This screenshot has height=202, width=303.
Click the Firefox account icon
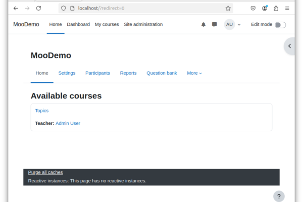265,8
